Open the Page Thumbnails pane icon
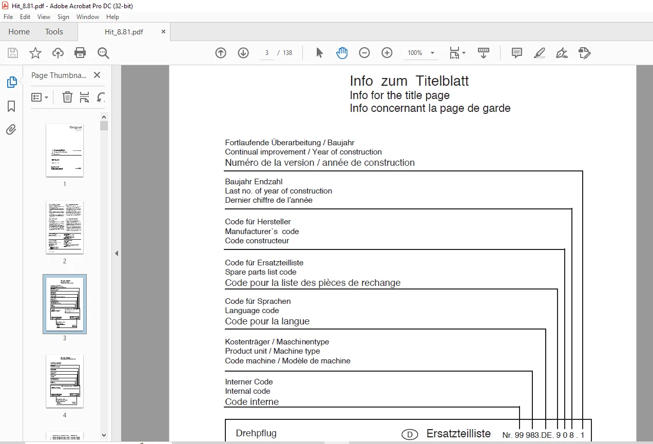This screenshot has width=653, height=444. 11,82
